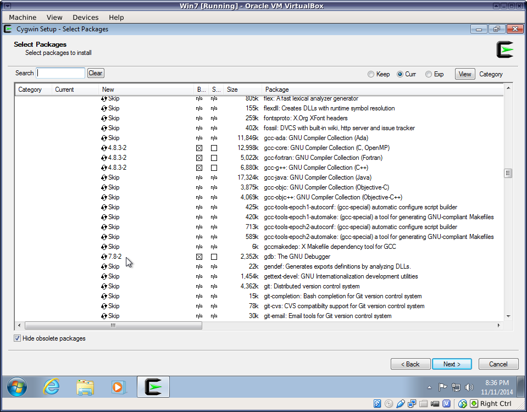The image size is (527, 412).
Task: Toggle binary checkbox for gcc-fortran
Action: coord(199,158)
